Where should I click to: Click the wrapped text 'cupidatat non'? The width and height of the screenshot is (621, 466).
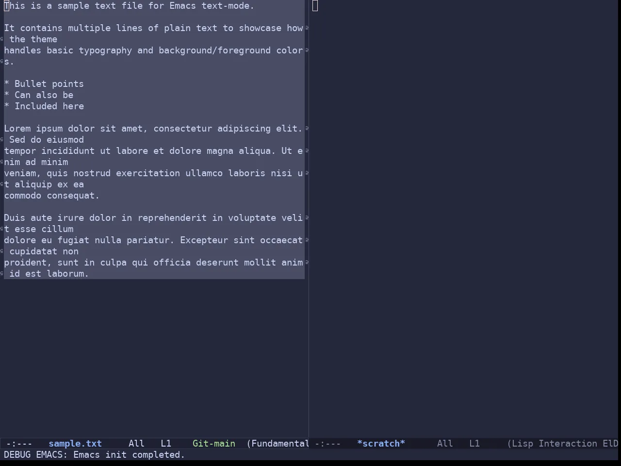44,251
